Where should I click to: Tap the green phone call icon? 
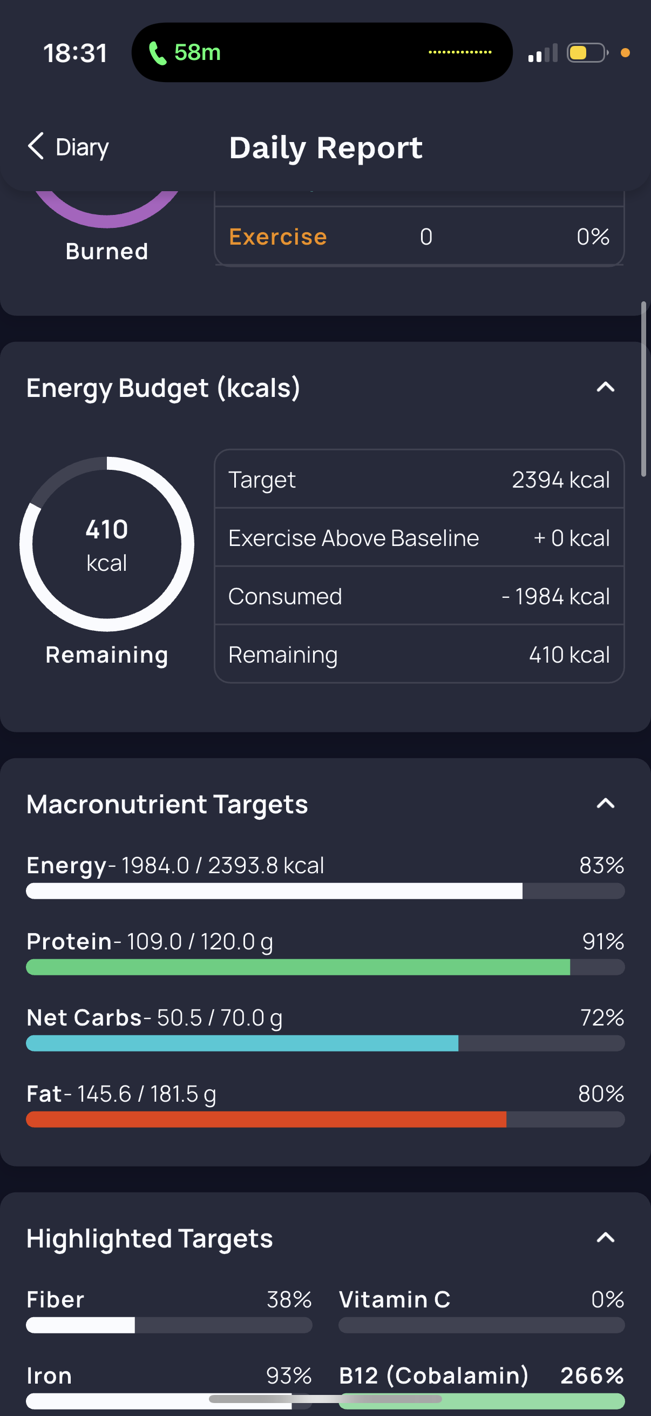pos(157,53)
